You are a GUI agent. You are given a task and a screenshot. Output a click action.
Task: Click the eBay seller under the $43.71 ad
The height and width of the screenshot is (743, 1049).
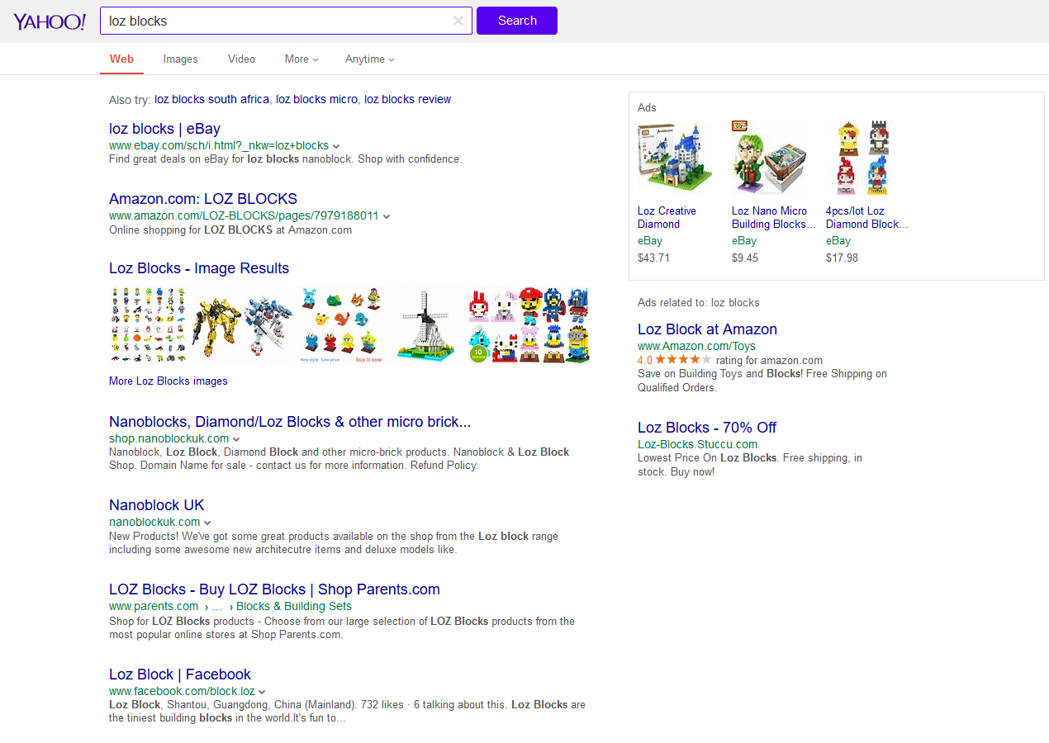[650, 240]
